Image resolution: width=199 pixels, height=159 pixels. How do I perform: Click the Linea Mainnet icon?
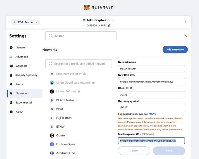coord(52,91)
